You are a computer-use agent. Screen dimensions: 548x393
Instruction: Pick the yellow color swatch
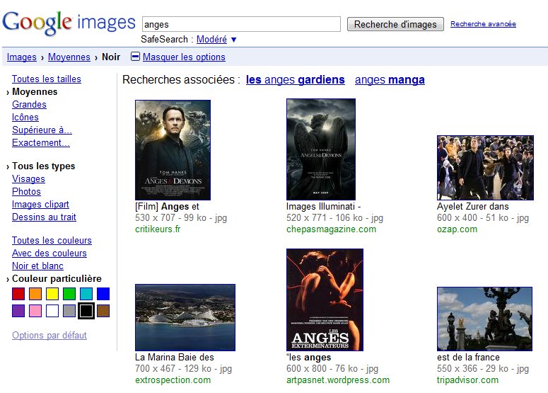pos(52,294)
